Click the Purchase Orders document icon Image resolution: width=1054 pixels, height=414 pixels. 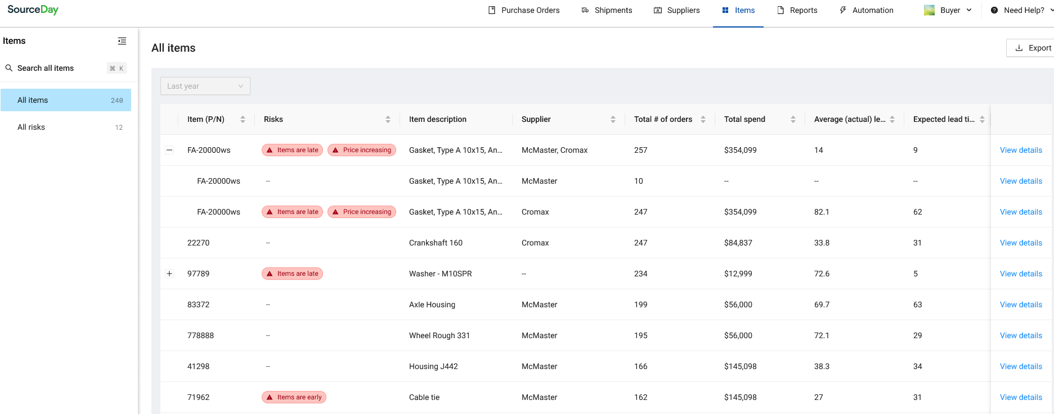(492, 10)
